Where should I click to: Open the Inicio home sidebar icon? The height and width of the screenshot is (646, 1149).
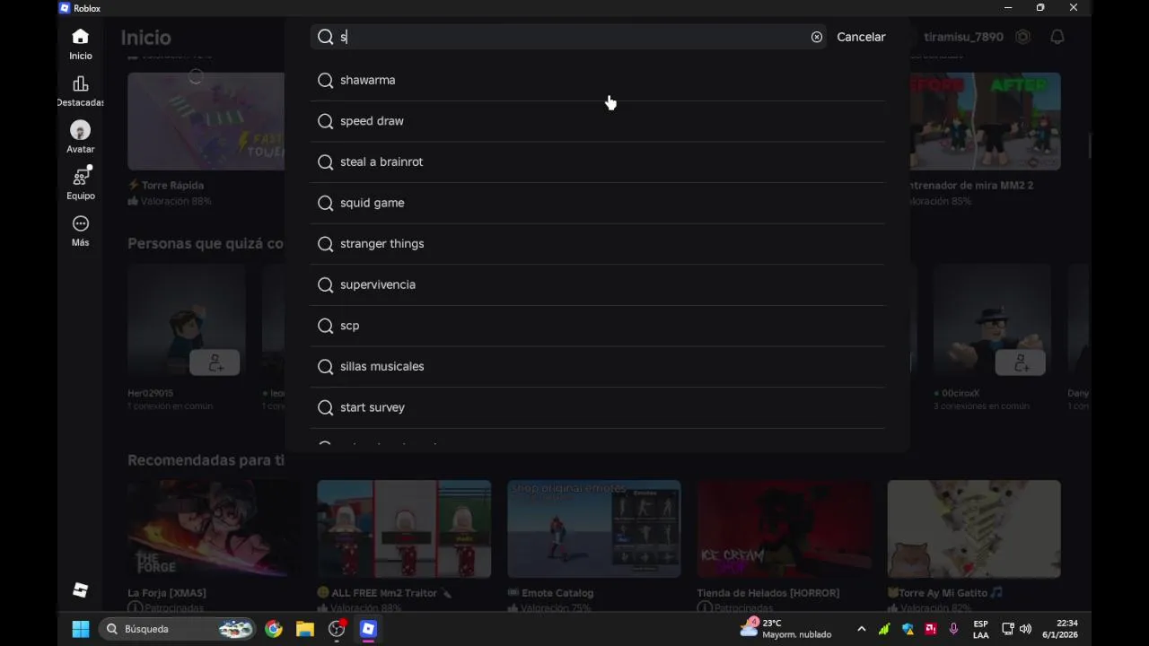81,37
